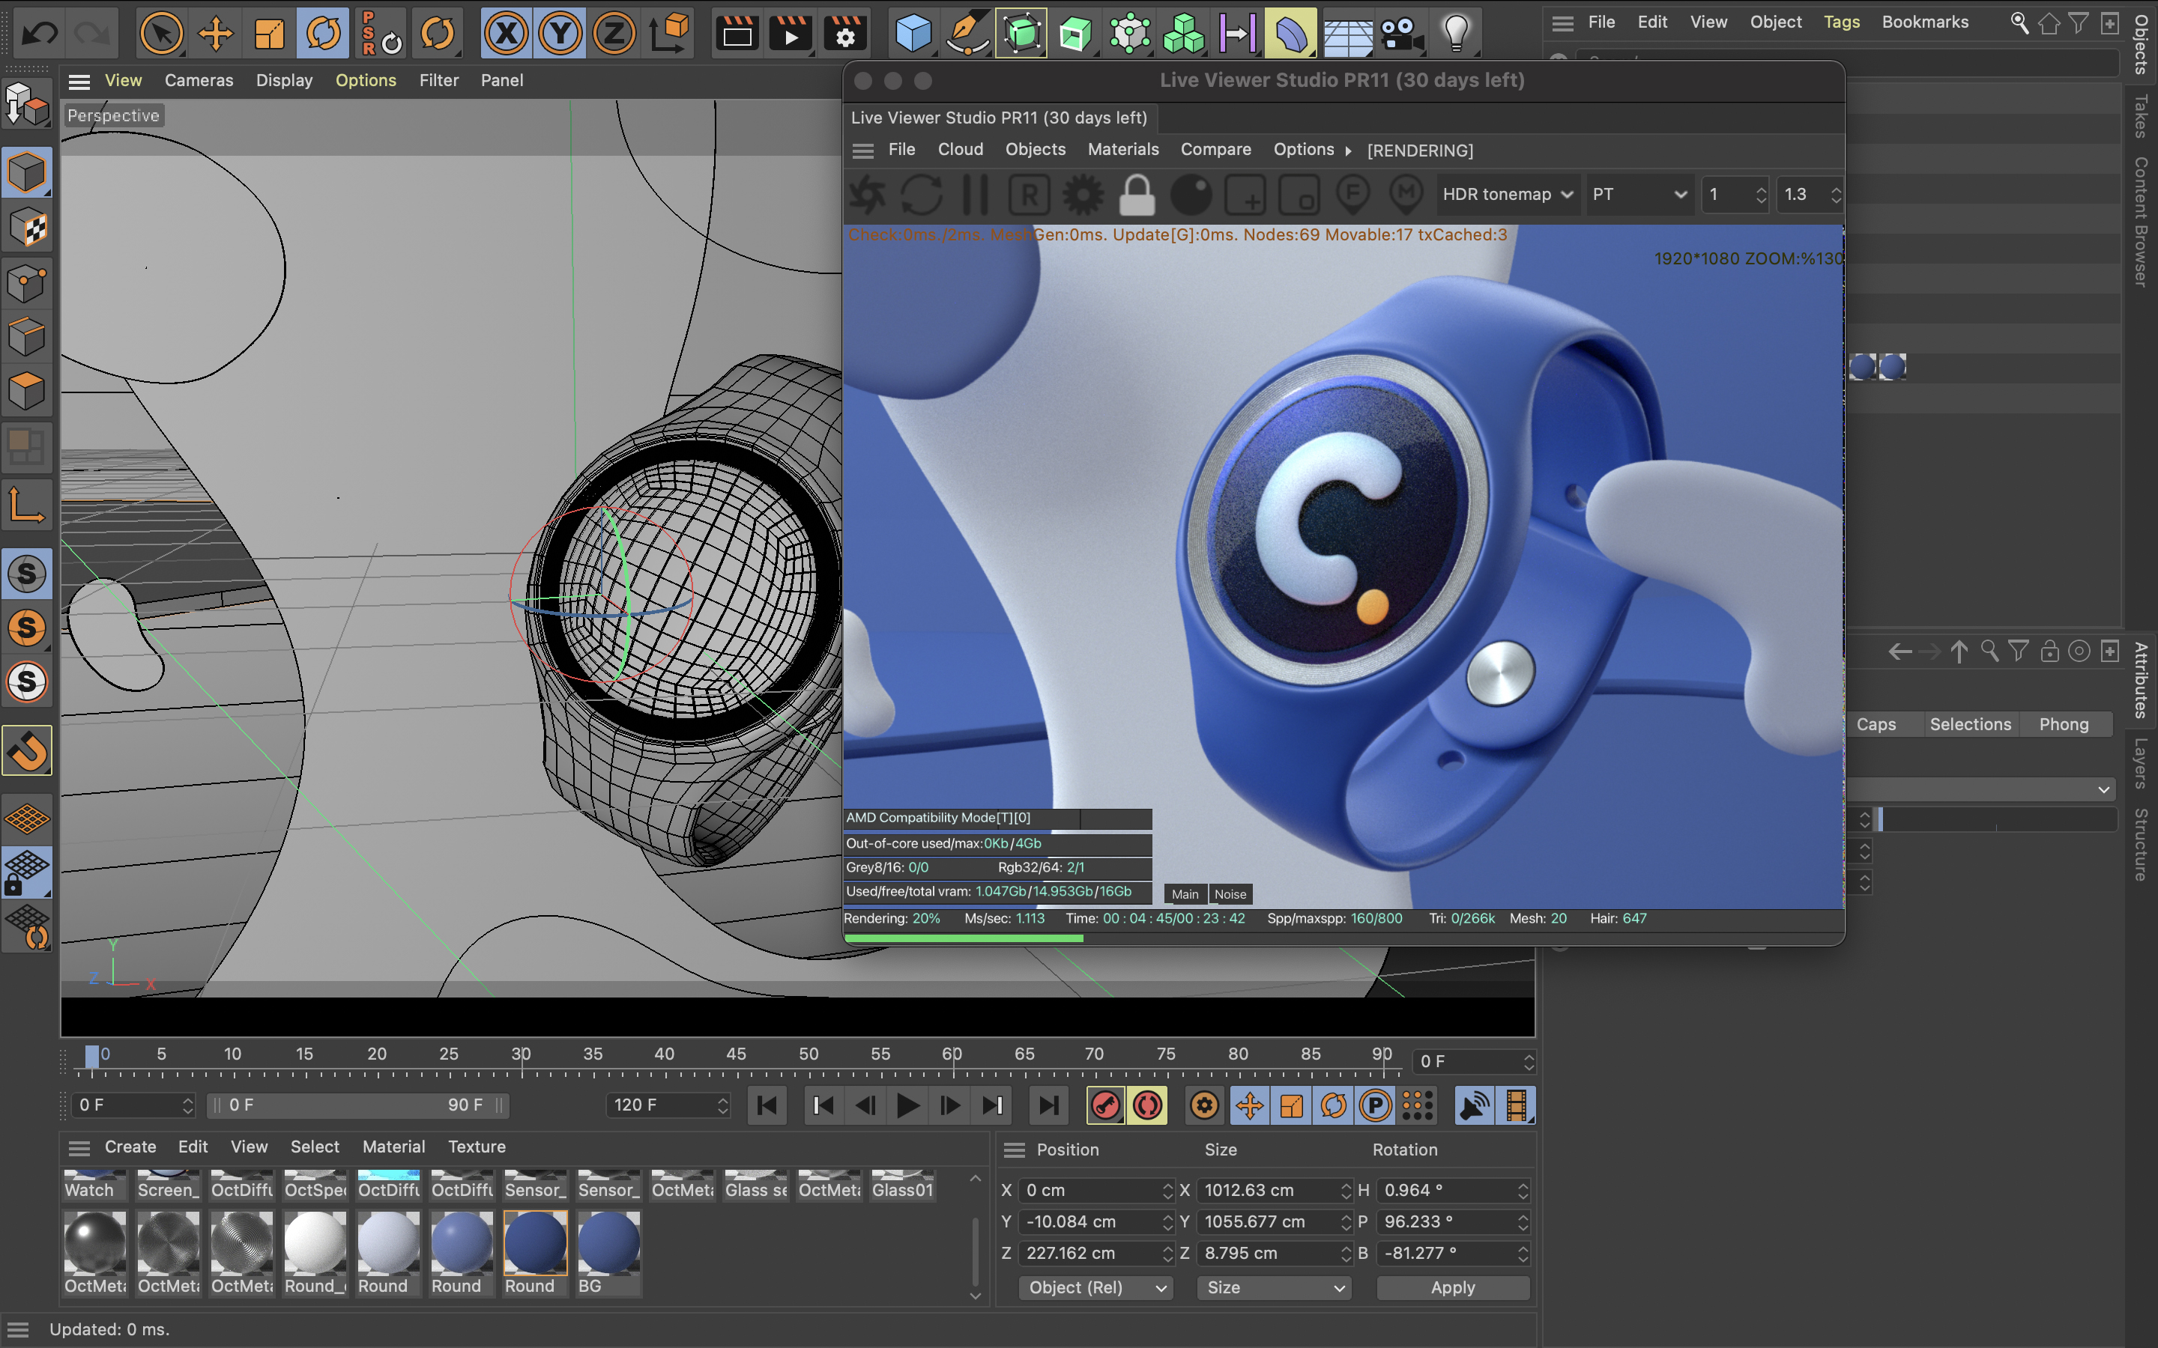Click Main pass button in Live Viewer
Screen dimensions: 2158x1348
click(1185, 894)
